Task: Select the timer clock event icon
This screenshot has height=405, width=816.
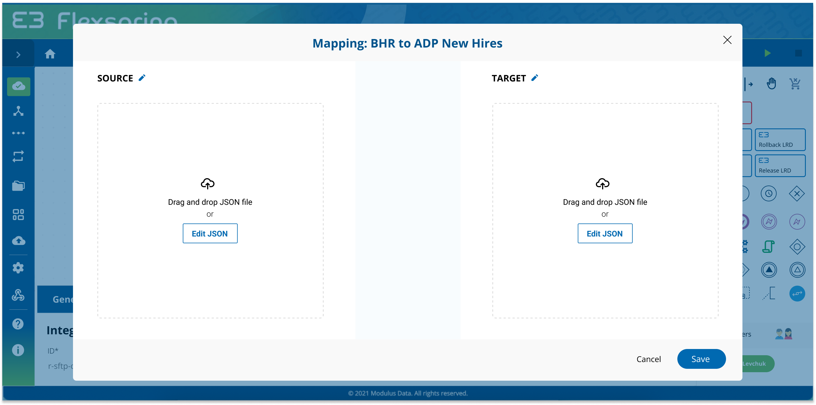Action: pyautogui.click(x=769, y=193)
